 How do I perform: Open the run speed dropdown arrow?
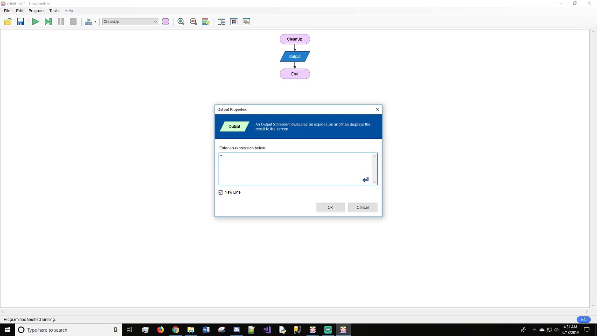95,21
